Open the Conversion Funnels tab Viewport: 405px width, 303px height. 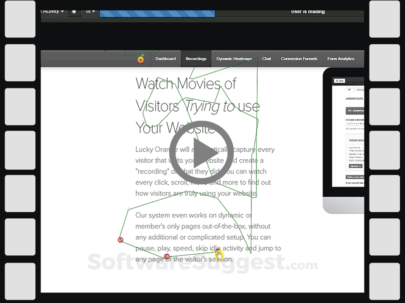[299, 59]
